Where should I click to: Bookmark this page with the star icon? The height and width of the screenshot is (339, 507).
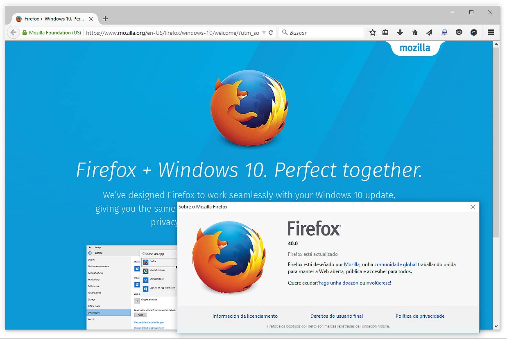372,32
